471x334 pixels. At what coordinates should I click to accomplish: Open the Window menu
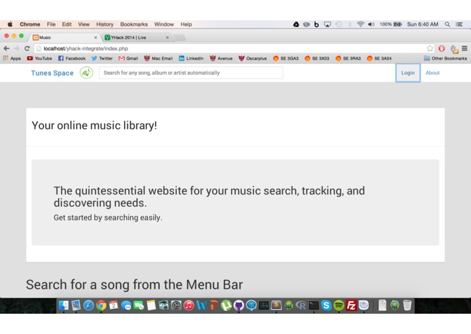[x=164, y=24]
